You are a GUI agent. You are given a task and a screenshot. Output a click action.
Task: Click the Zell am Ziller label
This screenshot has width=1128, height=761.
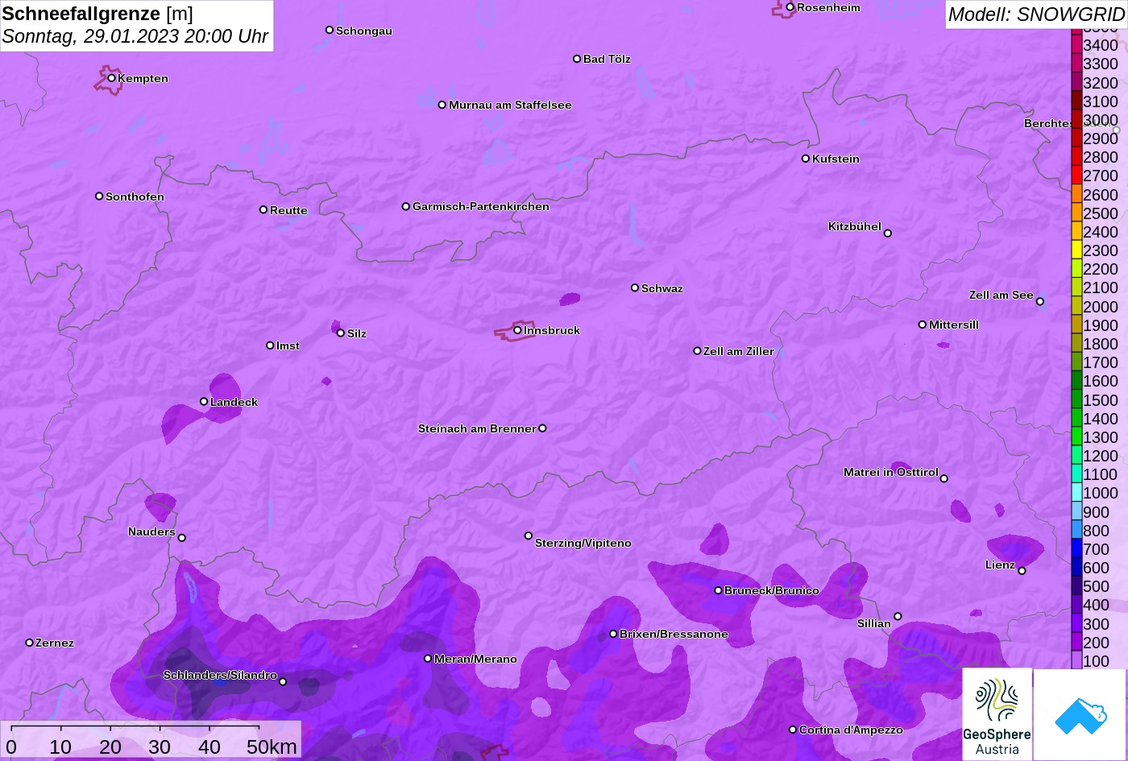pos(739,351)
